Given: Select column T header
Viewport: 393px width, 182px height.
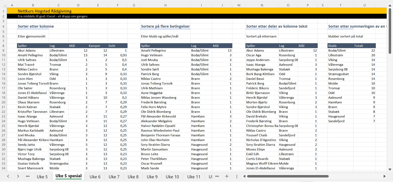Looking at the screenshot, I should tap(340, 5).
